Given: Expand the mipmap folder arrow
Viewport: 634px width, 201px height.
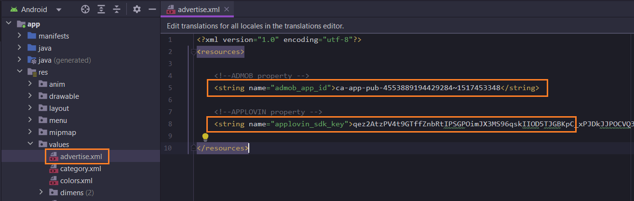Looking at the screenshot, I should point(30,132).
